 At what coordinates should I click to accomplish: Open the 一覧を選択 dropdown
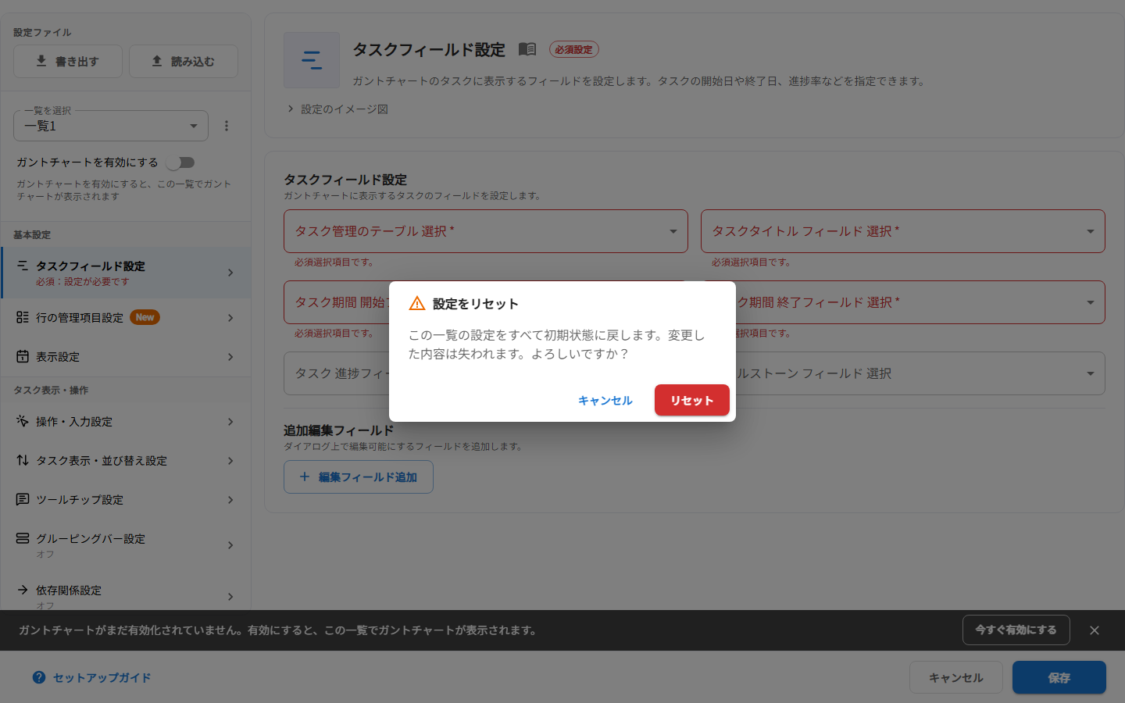111,126
